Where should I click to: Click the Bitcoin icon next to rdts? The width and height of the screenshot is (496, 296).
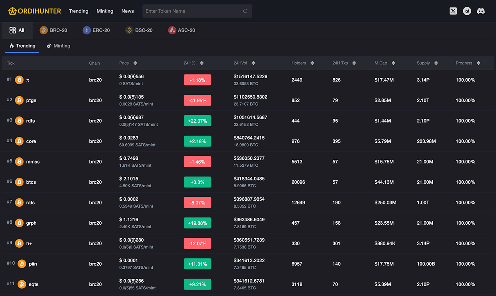[19, 121]
